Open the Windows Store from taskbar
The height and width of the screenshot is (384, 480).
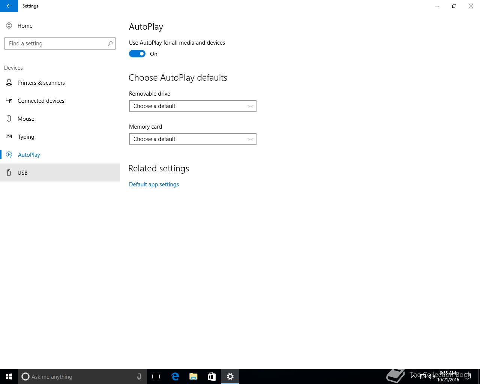tap(211, 376)
